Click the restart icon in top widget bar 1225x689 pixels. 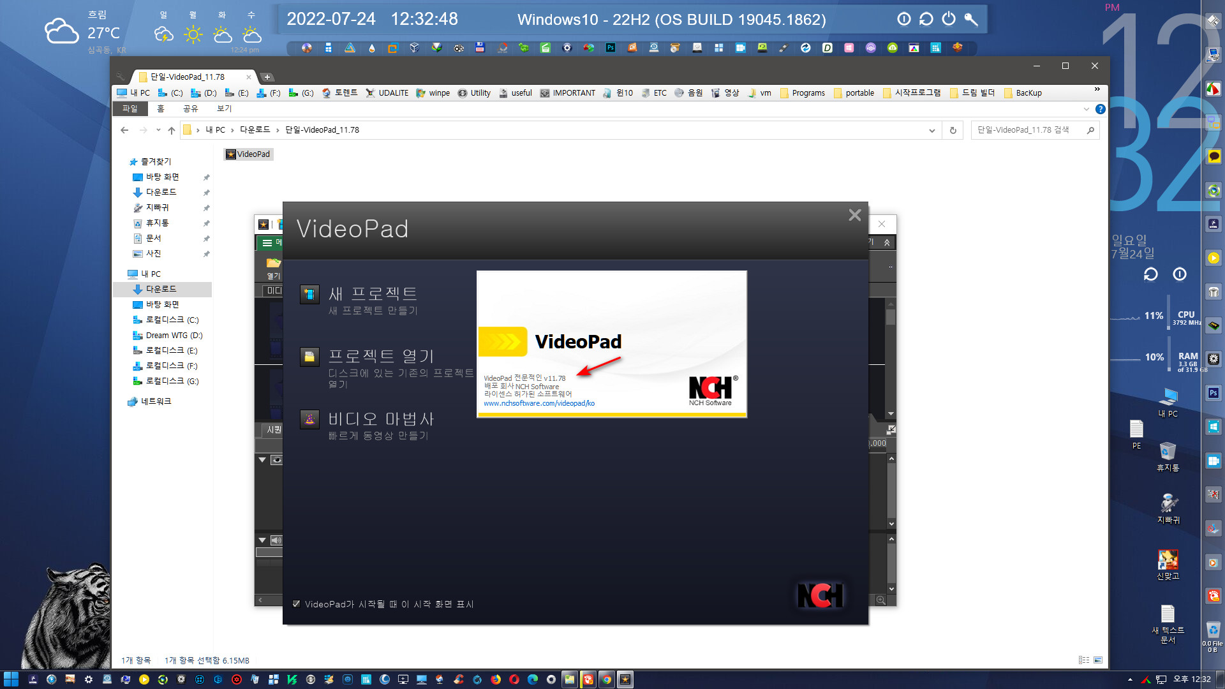tap(926, 19)
